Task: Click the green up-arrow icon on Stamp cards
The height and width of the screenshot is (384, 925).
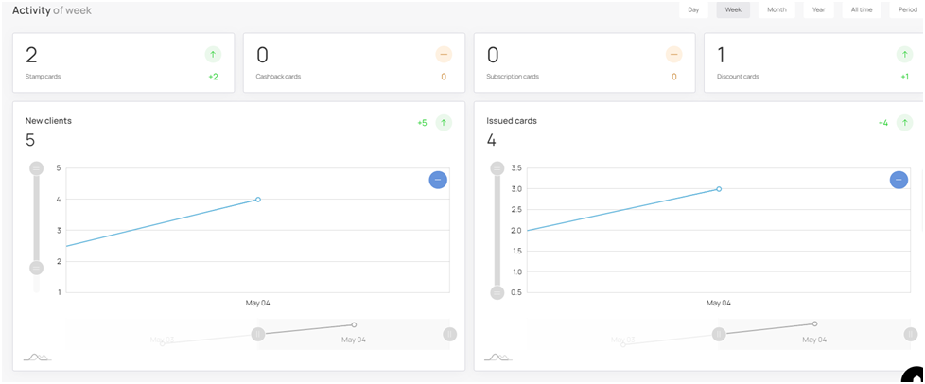Action: click(x=213, y=55)
